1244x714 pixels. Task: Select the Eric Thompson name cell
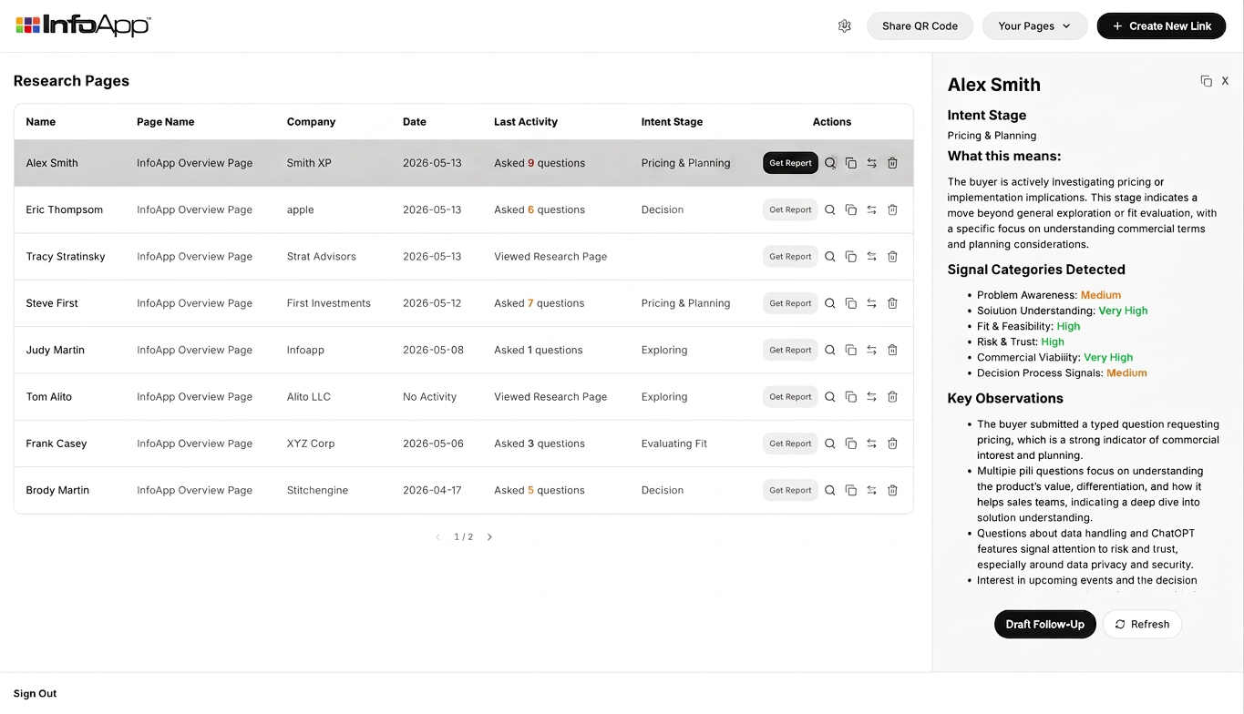pos(65,209)
